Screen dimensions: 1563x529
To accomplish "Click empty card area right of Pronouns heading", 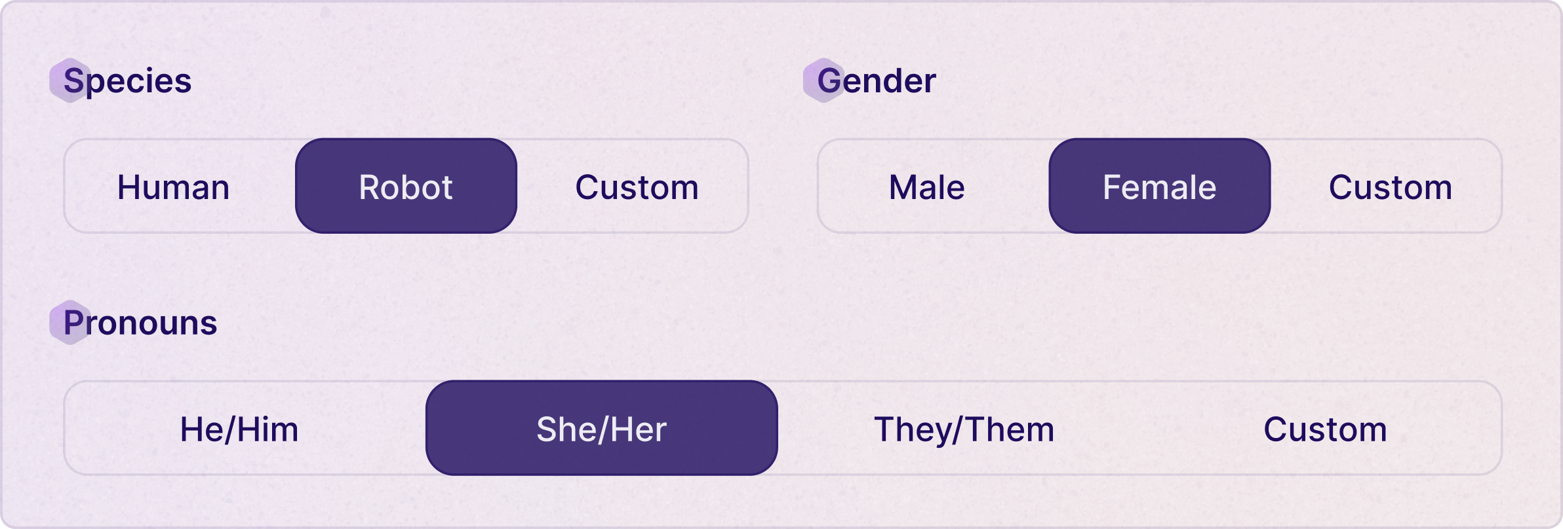I will coord(852,323).
